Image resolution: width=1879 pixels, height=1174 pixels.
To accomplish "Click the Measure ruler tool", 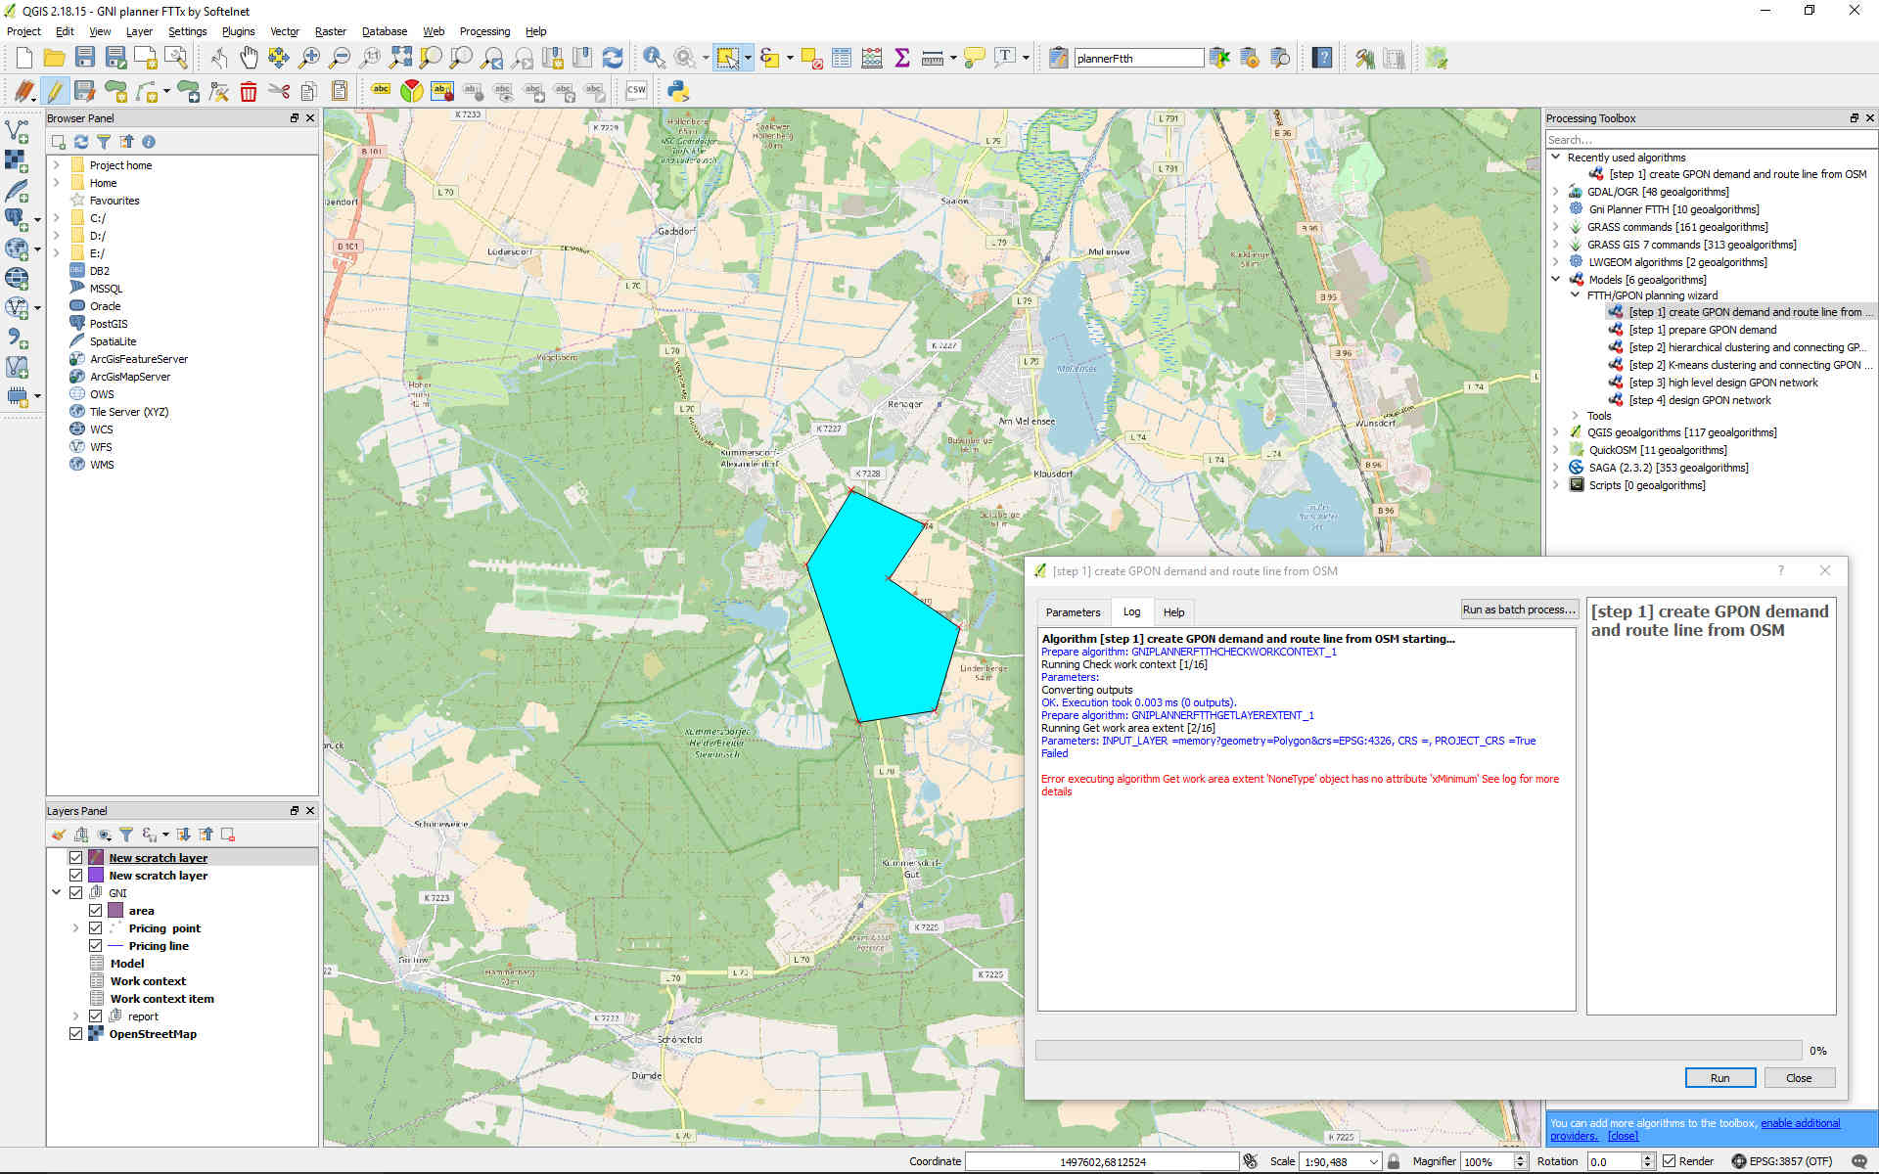I will 933,59.
